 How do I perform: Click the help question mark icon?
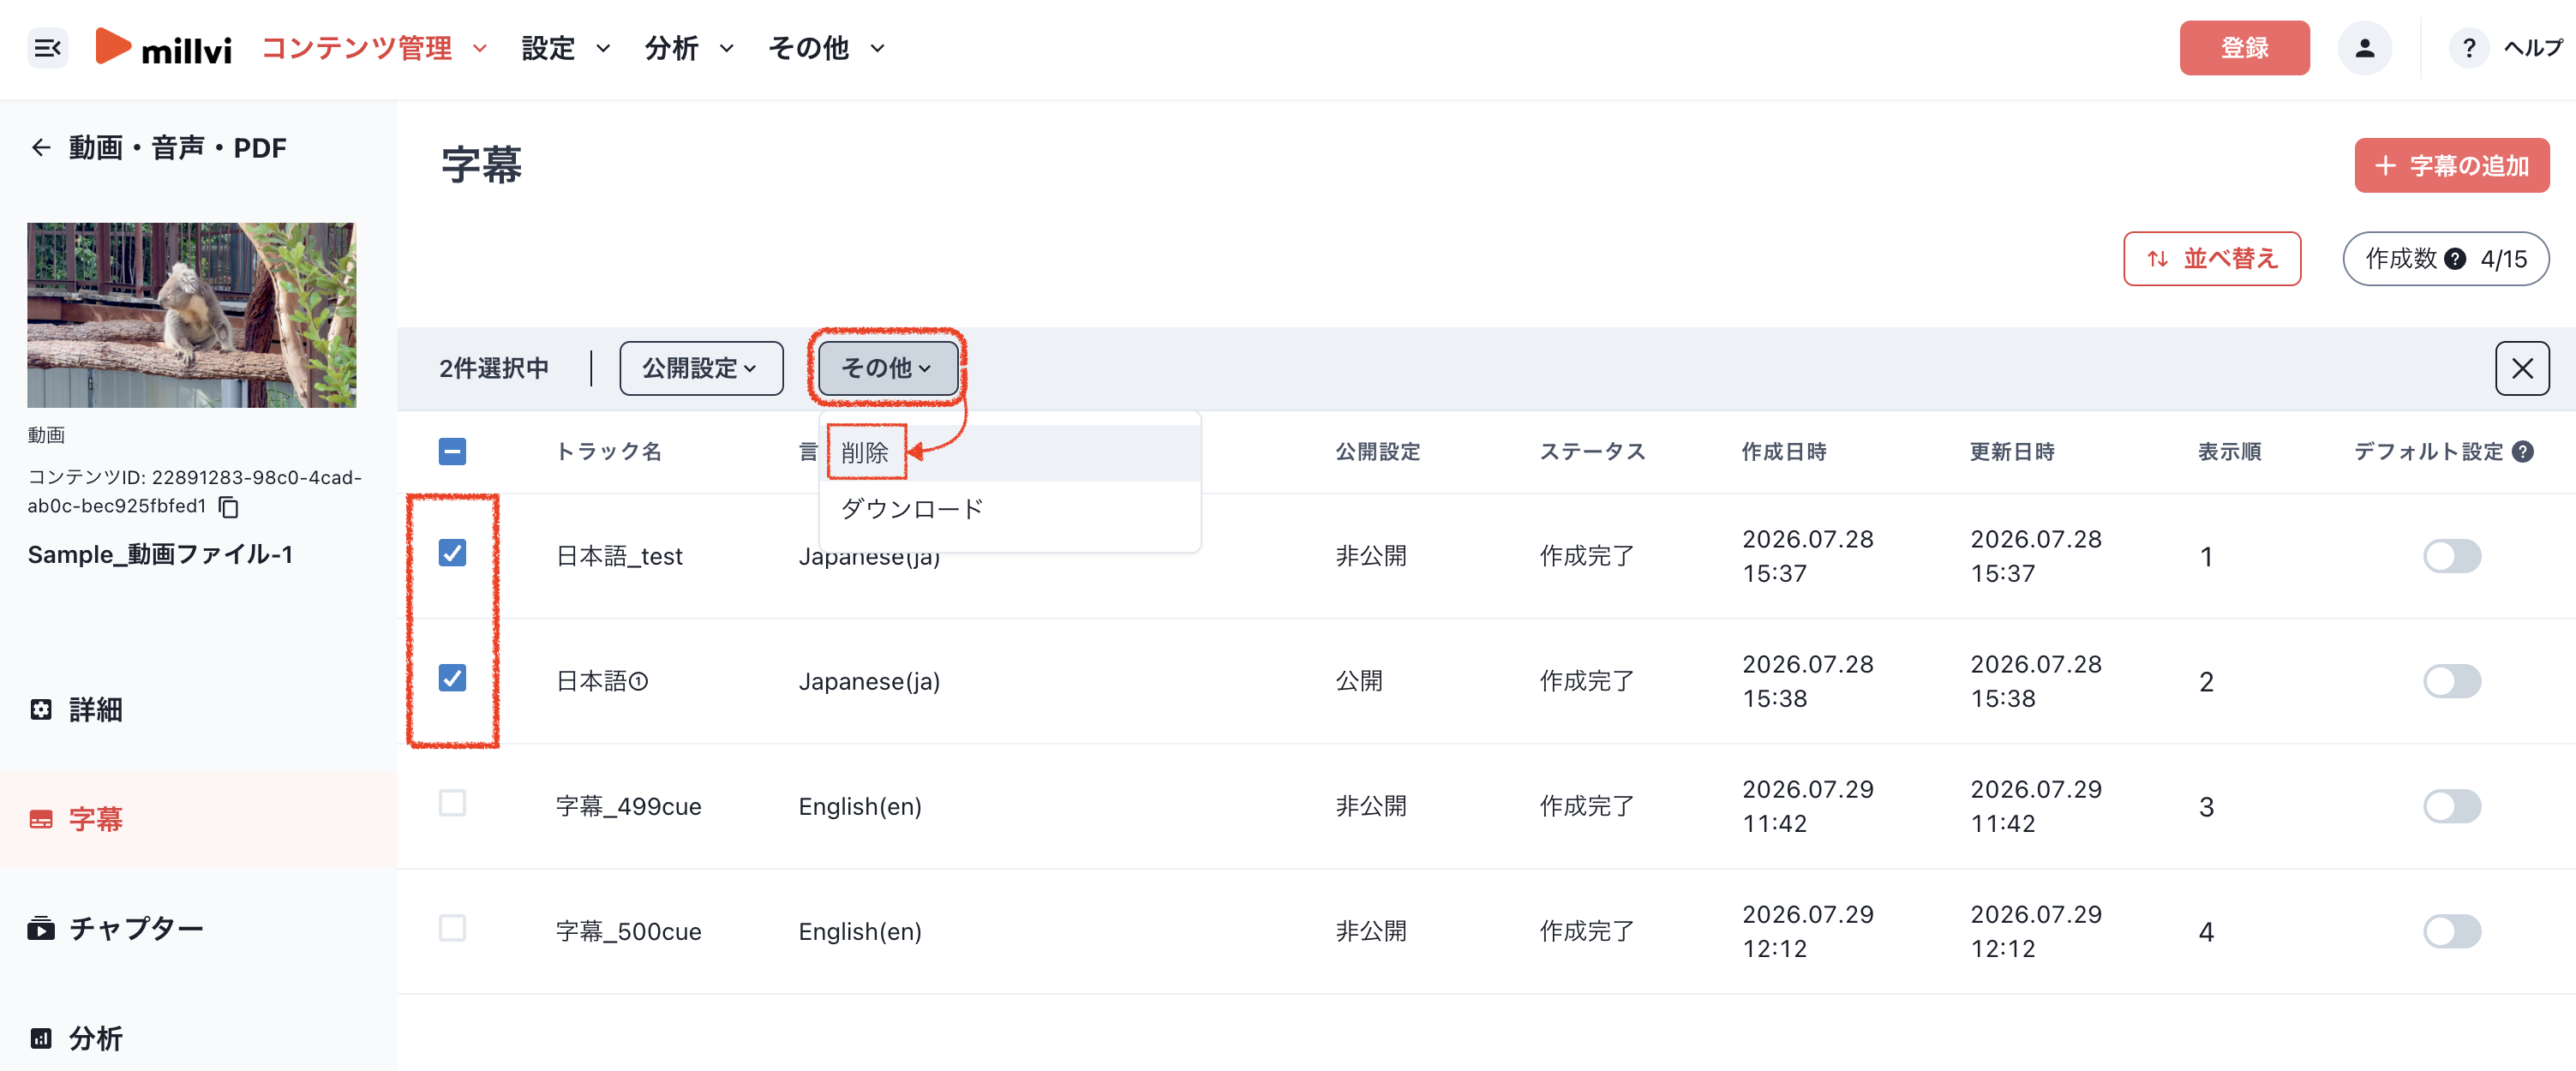point(2468,48)
